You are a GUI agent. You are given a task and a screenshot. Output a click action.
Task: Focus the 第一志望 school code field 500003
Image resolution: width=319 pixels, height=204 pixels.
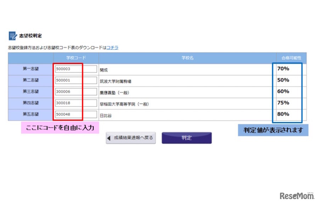coord(76,69)
